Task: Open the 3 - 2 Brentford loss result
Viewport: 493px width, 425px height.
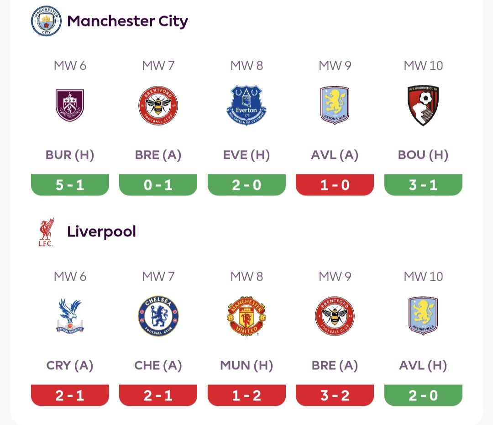Action: coord(335,395)
